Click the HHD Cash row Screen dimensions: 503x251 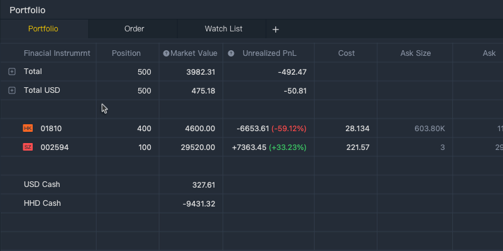tap(42, 203)
